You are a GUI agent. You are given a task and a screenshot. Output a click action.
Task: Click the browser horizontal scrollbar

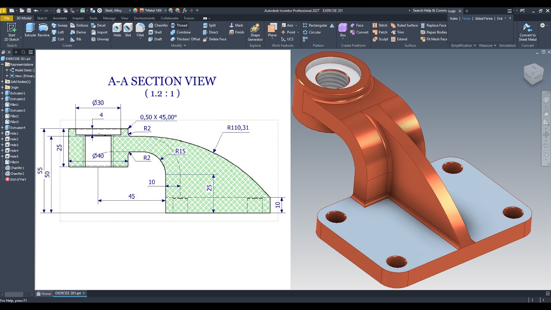click(14, 294)
